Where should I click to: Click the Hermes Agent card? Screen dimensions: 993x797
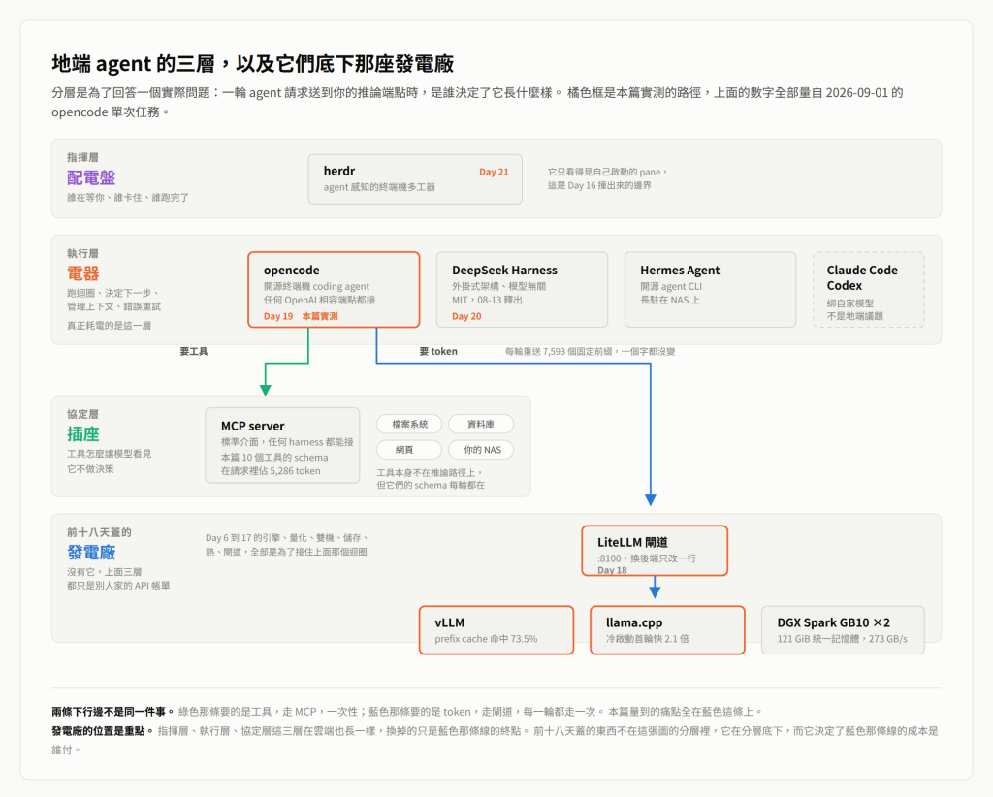[x=710, y=289]
